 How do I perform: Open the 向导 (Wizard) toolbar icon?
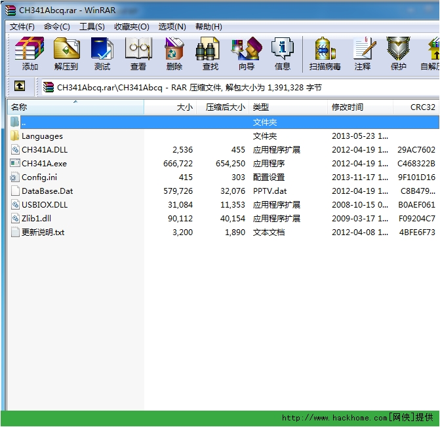tap(247, 48)
